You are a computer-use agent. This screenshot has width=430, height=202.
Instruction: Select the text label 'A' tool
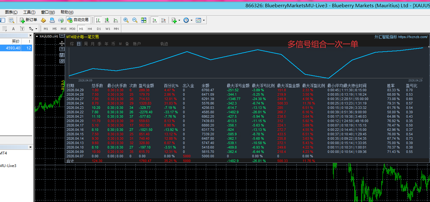click(x=13, y=29)
